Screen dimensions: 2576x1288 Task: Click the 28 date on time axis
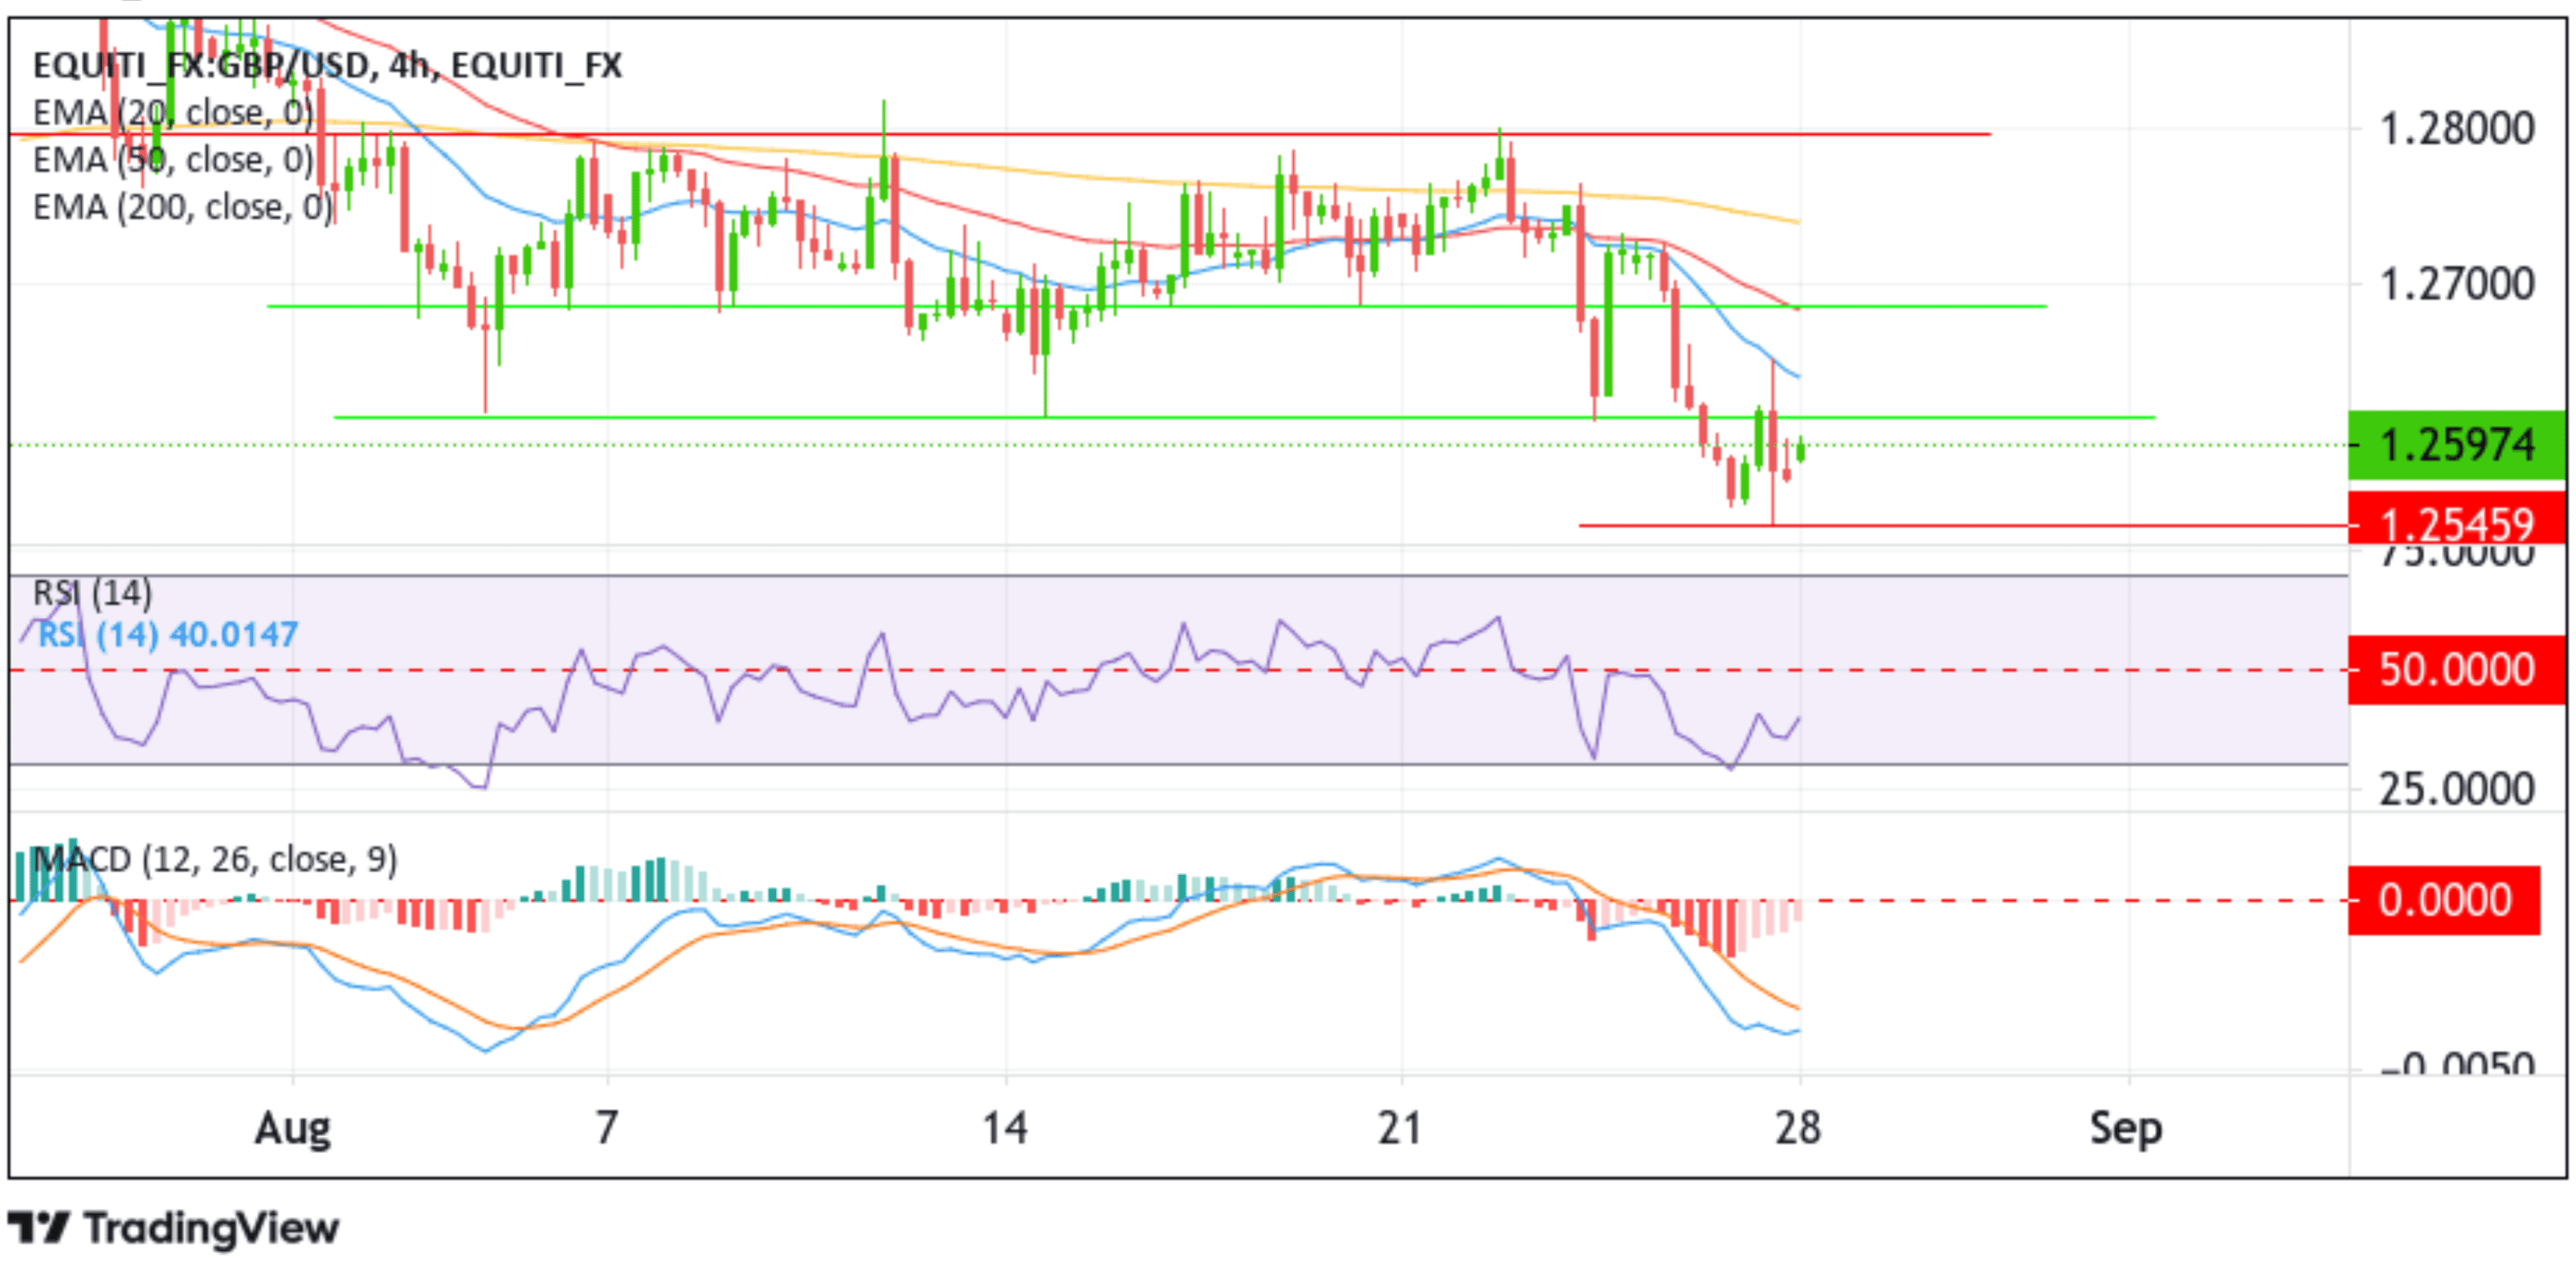point(1798,1130)
